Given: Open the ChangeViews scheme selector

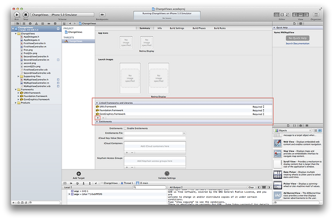Looking at the screenshot, I should pos(63,15).
